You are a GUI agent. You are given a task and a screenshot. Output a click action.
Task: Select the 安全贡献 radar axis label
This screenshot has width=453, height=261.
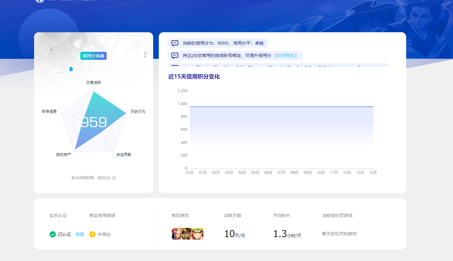[124, 154]
